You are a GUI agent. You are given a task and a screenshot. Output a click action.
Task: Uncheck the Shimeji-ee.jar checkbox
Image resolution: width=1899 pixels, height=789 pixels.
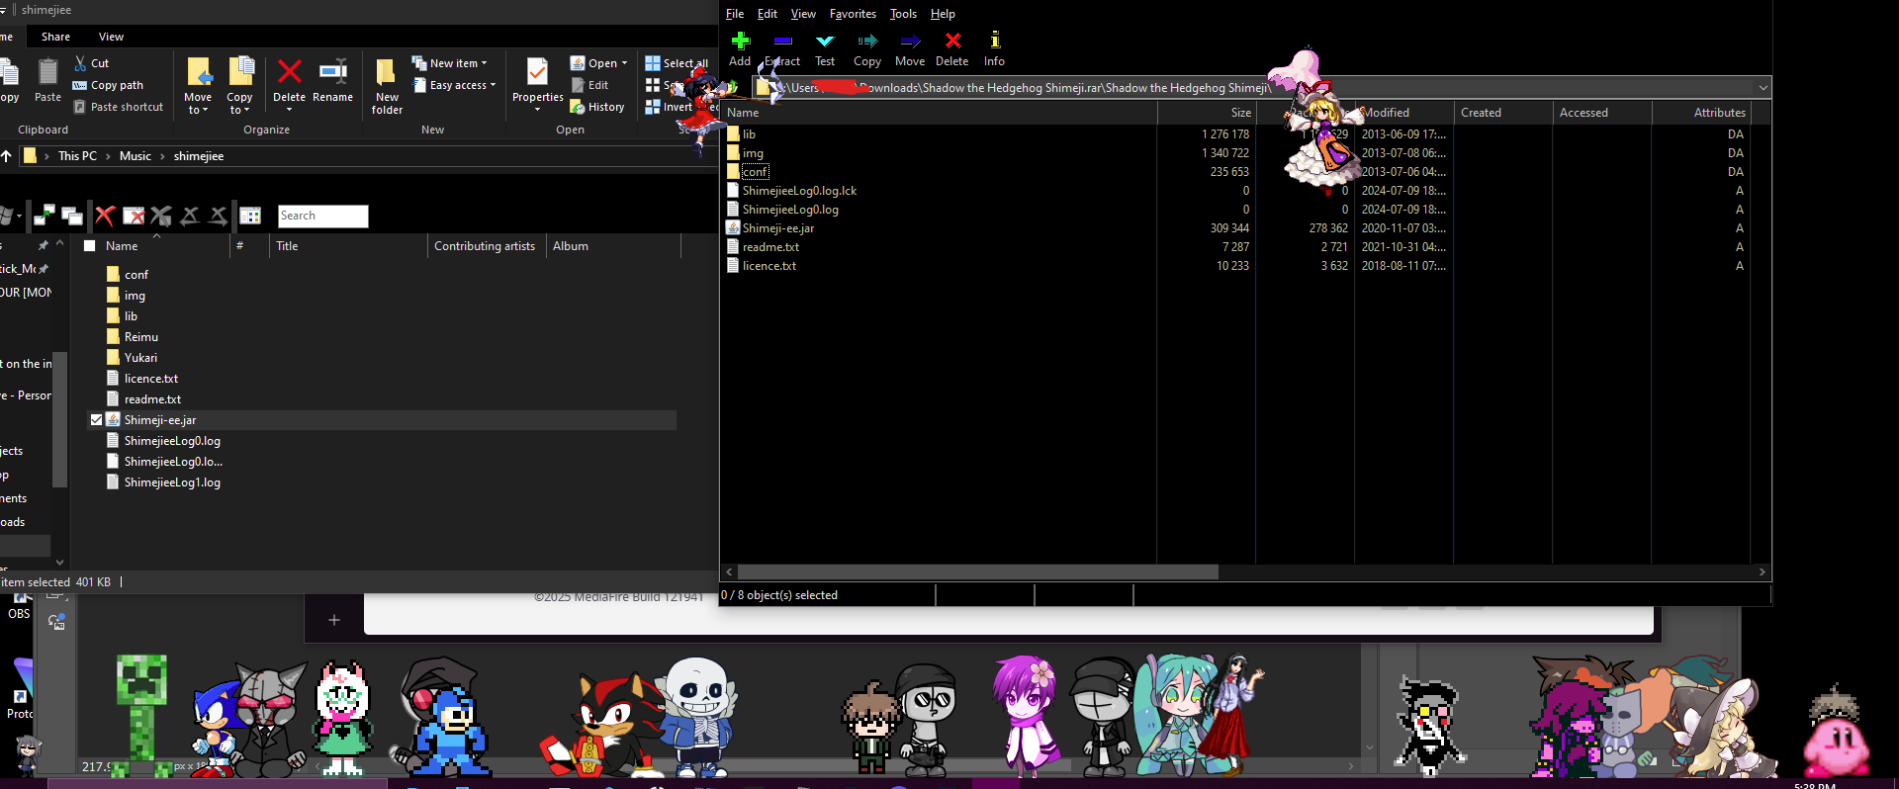click(x=96, y=420)
